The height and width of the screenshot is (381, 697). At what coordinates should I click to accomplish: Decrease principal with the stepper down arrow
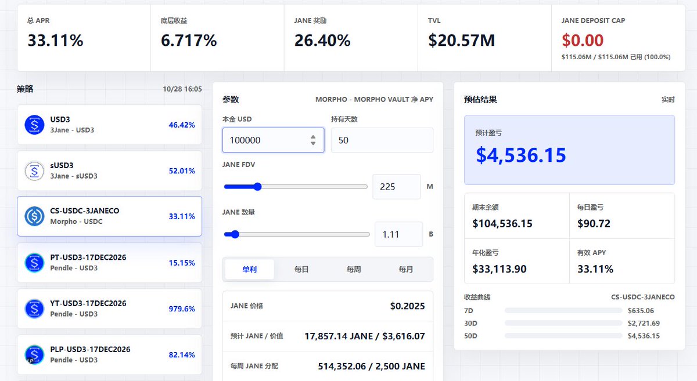click(x=313, y=143)
